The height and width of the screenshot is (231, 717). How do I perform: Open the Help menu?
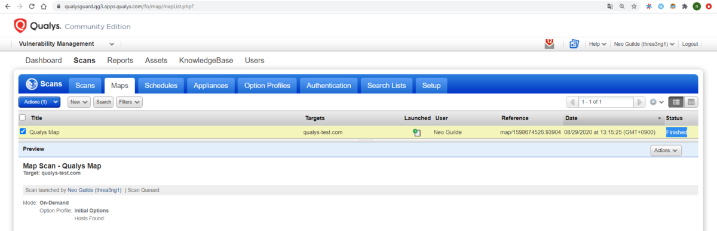pos(597,44)
